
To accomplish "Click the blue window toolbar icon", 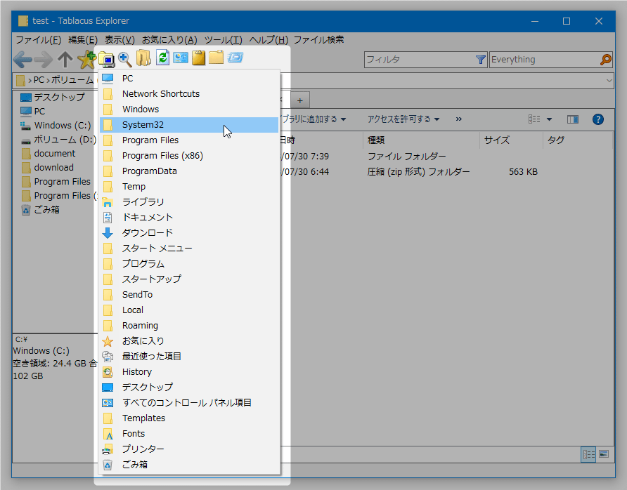I will (235, 58).
